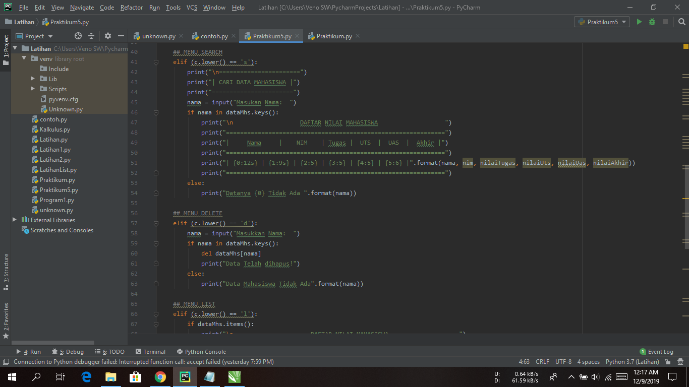
Task: Expand the Lib folder in the project tree
Action: pos(33,79)
